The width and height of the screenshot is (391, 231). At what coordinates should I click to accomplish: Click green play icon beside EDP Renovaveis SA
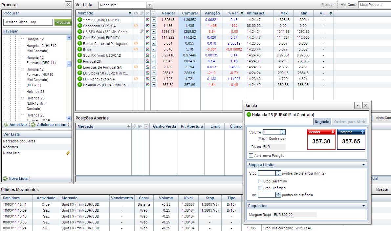tap(80, 79)
